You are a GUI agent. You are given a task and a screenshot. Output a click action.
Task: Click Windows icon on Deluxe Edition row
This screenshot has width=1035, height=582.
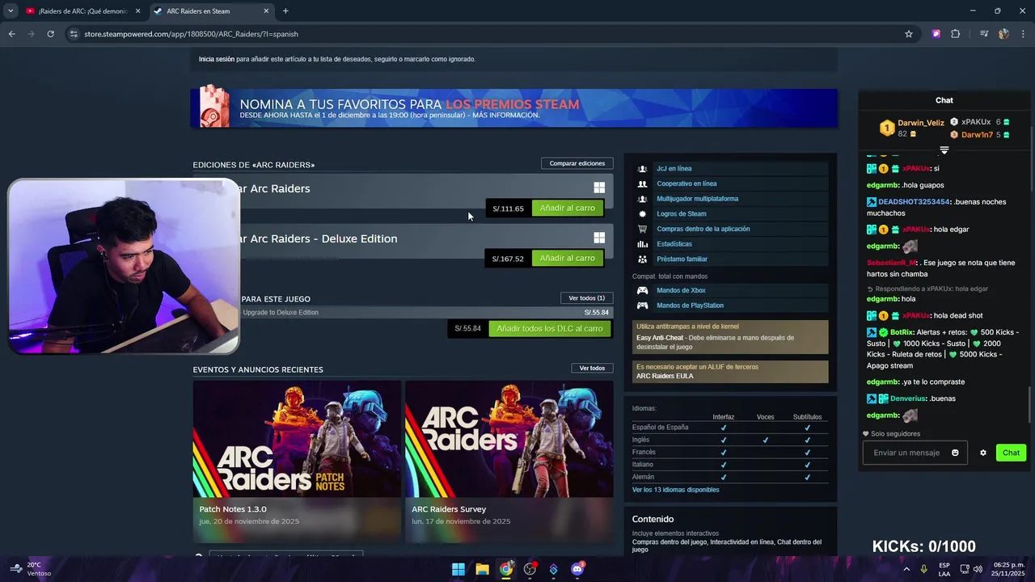coord(599,238)
